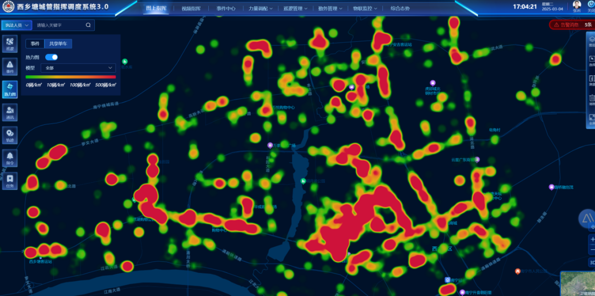Activate the measure ruler tool in right panel
This screenshot has height=296, width=595.
(x=591, y=80)
